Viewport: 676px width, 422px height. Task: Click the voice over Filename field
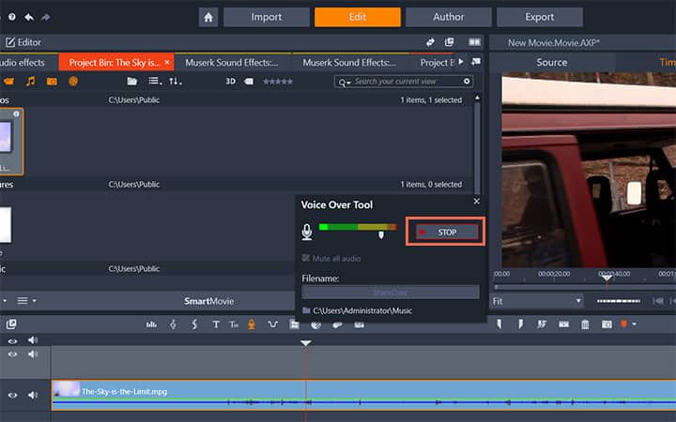[391, 293]
